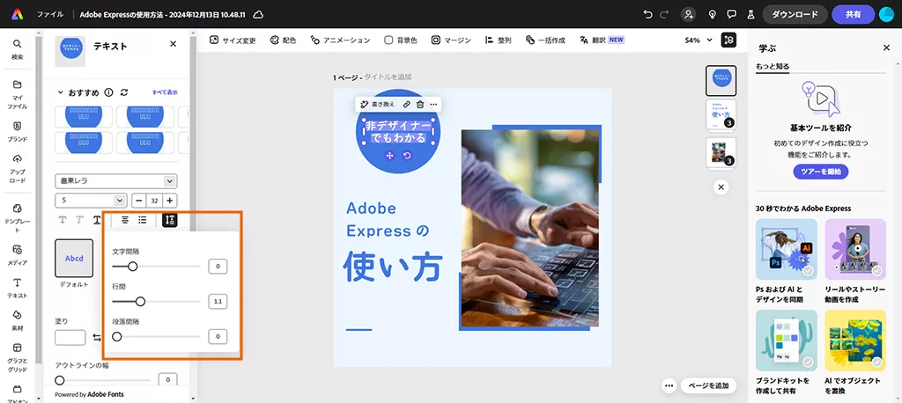Open 翻訳 translate option

(602, 40)
